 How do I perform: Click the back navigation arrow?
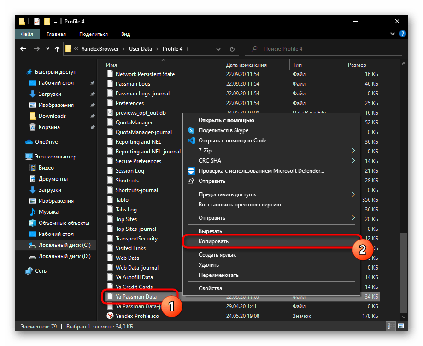pos(23,49)
